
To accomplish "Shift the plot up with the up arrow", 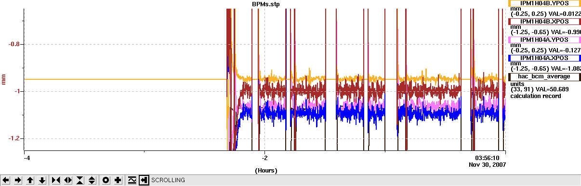I will click(30, 180).
